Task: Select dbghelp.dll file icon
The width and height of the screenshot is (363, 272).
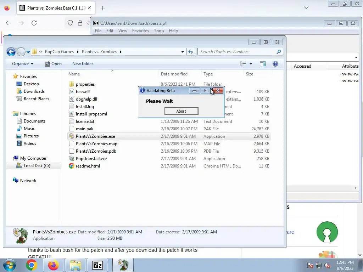Action: tap(72, 99)
